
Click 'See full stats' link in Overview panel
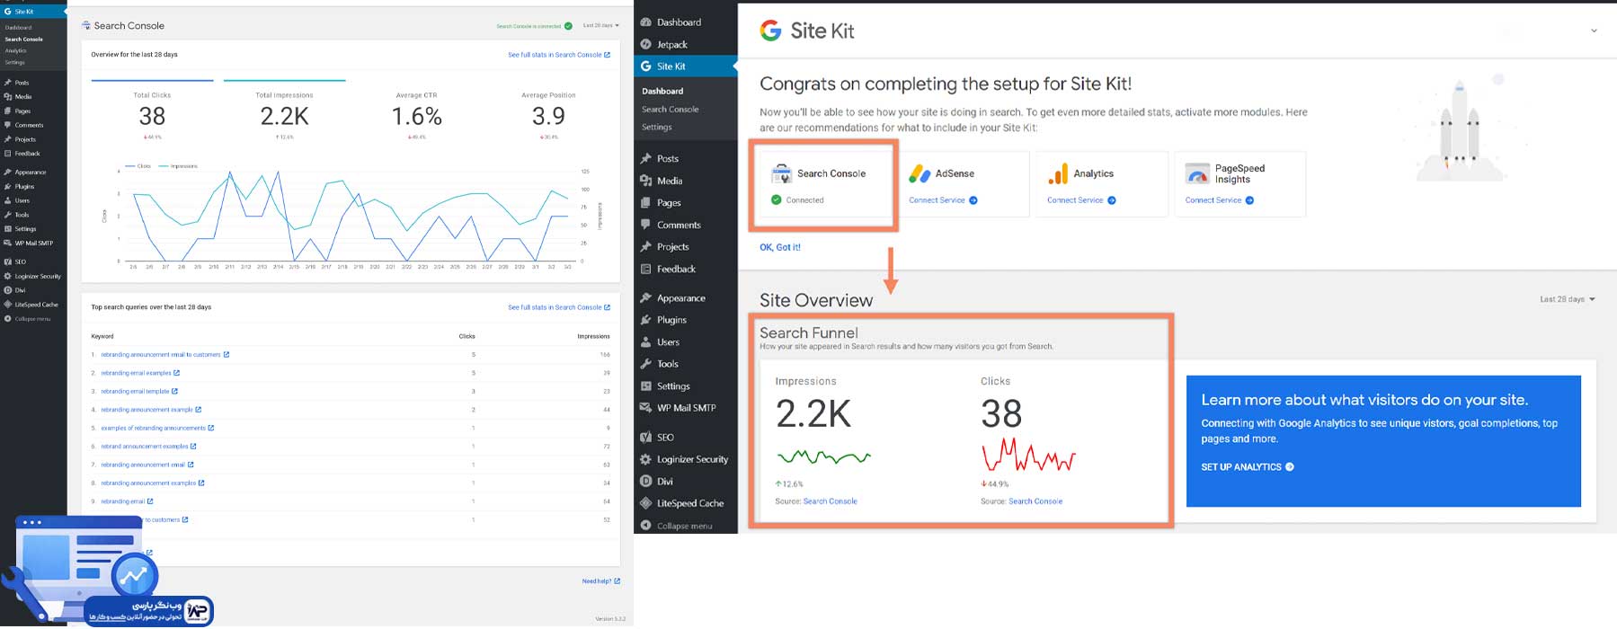(x=559, y=55)
